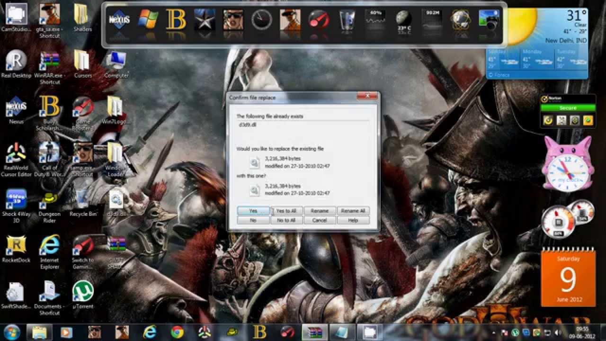This screenshot has height=341, width=606.
Task: Click gold B icon in dock
Action: click(176, 20)
